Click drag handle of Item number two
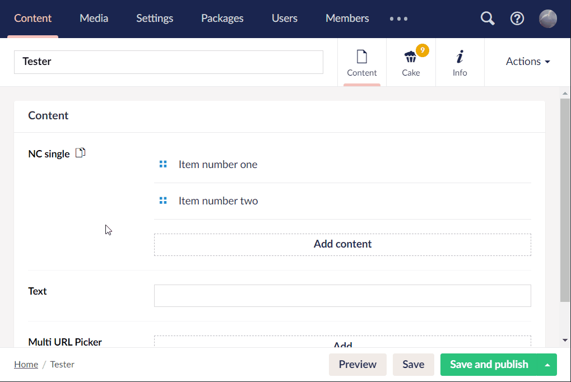 pos(163,200)
